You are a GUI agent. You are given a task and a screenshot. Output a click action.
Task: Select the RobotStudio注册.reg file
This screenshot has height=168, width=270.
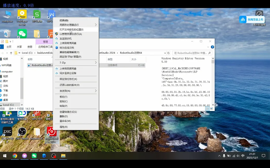point(40,65)
